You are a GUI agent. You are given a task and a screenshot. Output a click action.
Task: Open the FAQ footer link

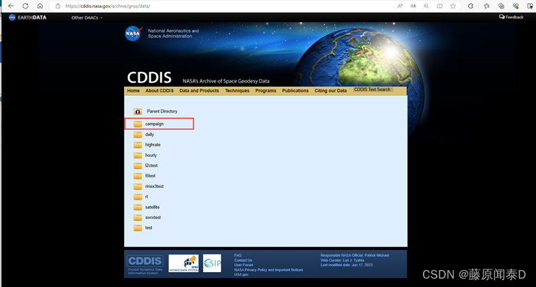pos(238,255)
